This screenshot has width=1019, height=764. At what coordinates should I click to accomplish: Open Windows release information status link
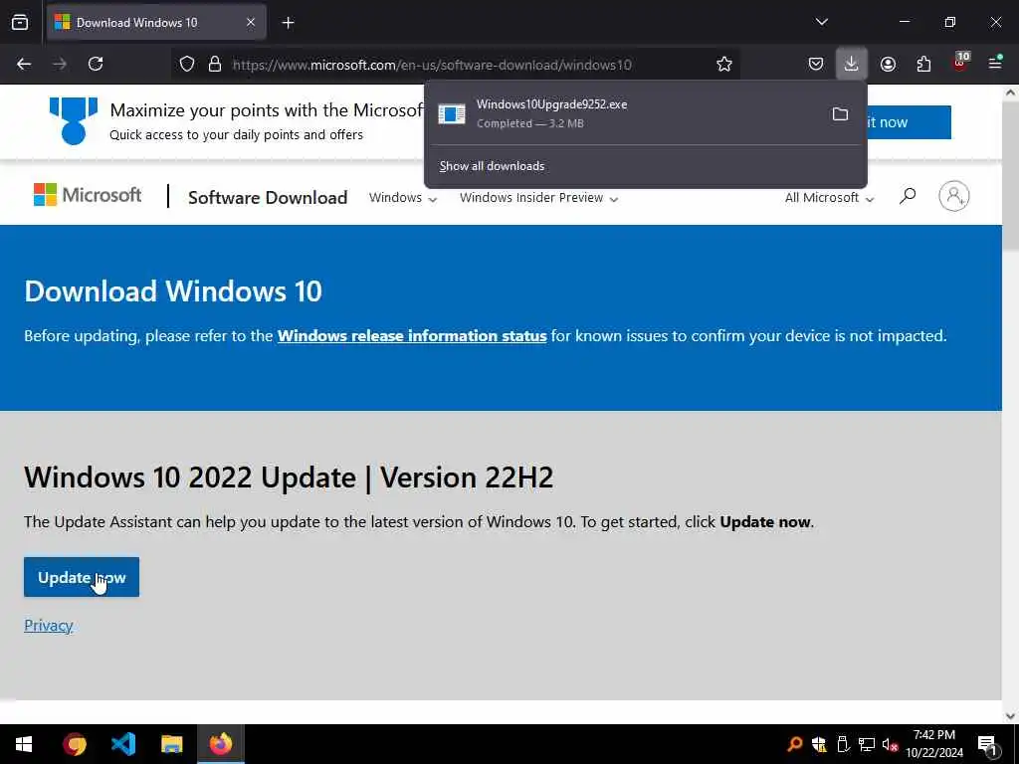pyautogui.click(x=412, y=336)
